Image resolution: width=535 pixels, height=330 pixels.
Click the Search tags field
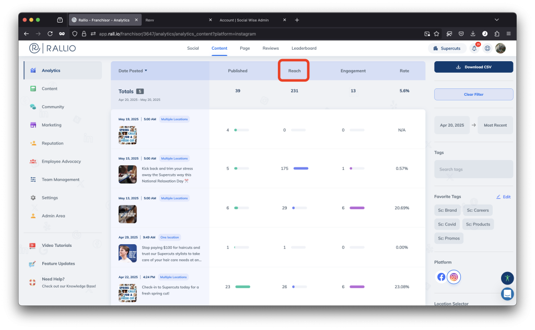(473, 169)
